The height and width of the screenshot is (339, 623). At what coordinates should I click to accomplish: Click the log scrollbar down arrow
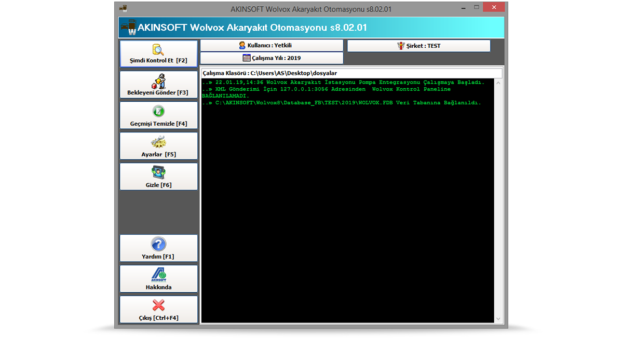pos(498,319)
